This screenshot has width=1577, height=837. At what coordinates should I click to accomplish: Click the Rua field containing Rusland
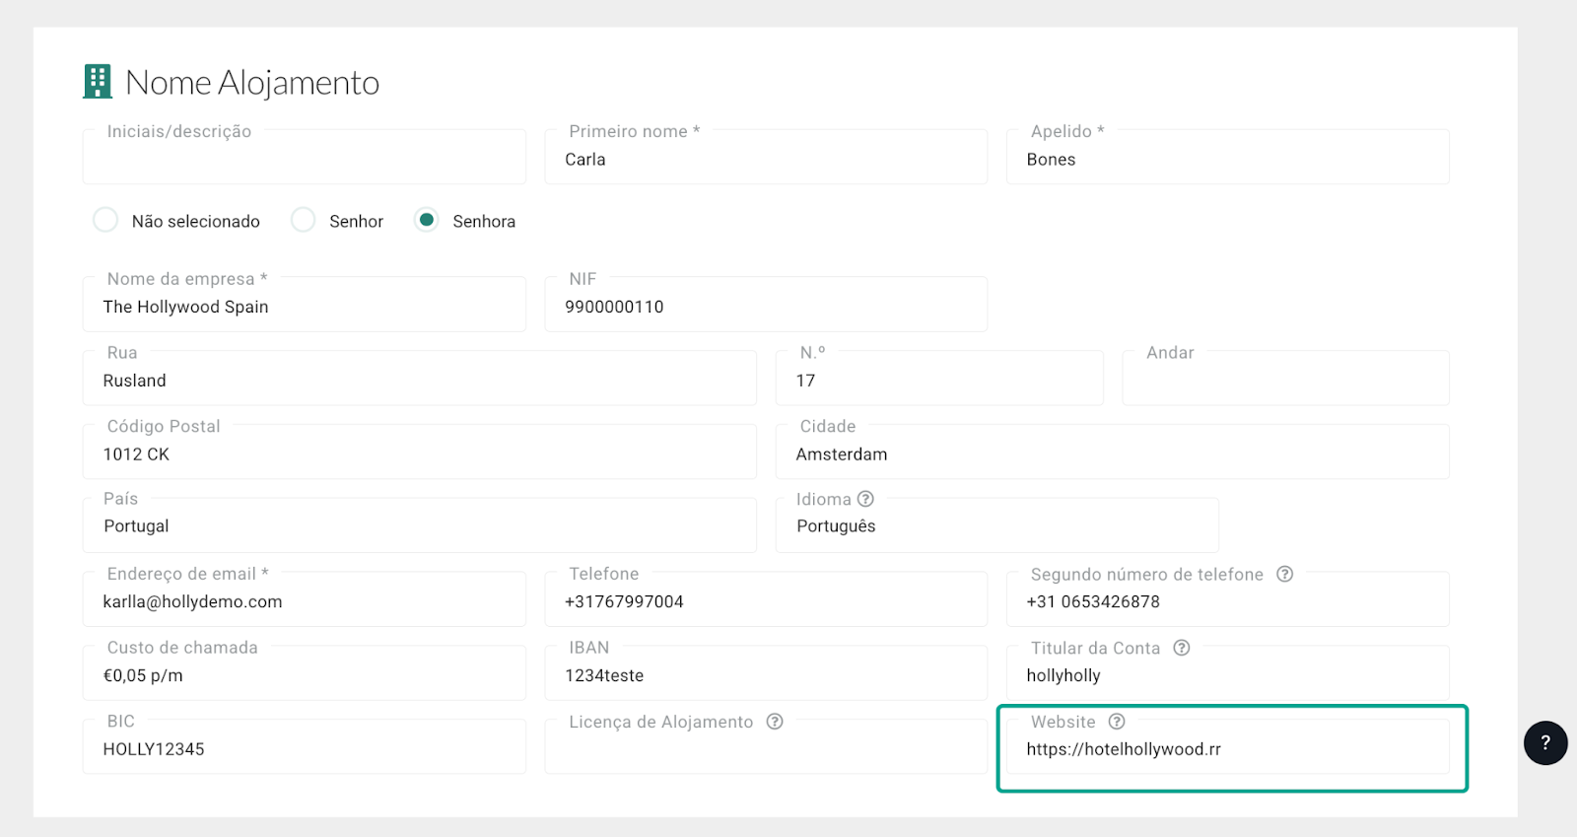(420, 379)
